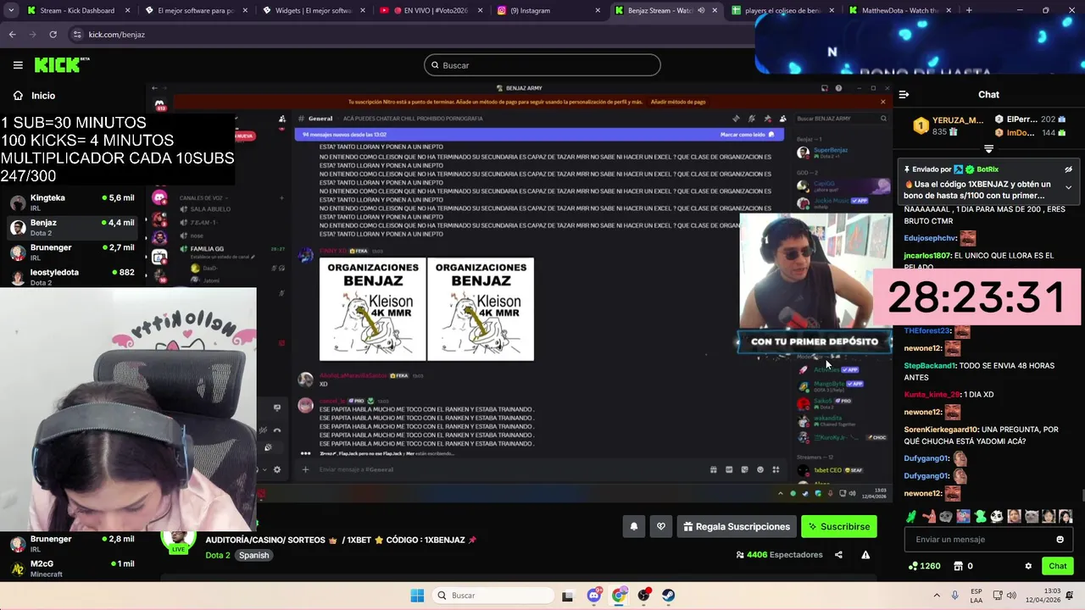The height and width of the screenshot is (610, 1085).
Task: Open chat settings gear
Action: tap(1028, 566)
